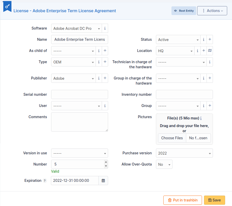Show info for Location field
The height and width of the screenshot is (206, 232).
(197, 51)
